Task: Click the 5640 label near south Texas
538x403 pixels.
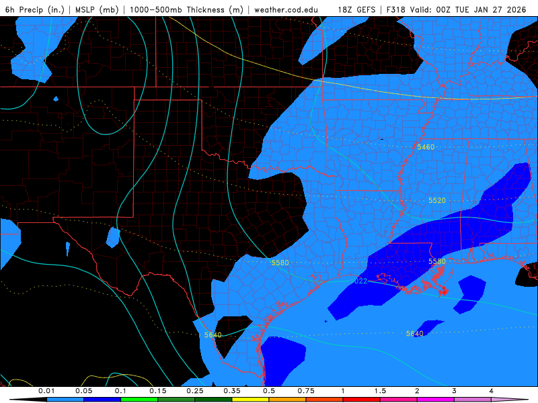Action: 213,334
